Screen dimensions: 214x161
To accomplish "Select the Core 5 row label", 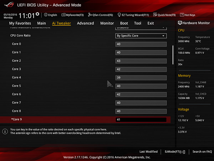I will 16,86.
